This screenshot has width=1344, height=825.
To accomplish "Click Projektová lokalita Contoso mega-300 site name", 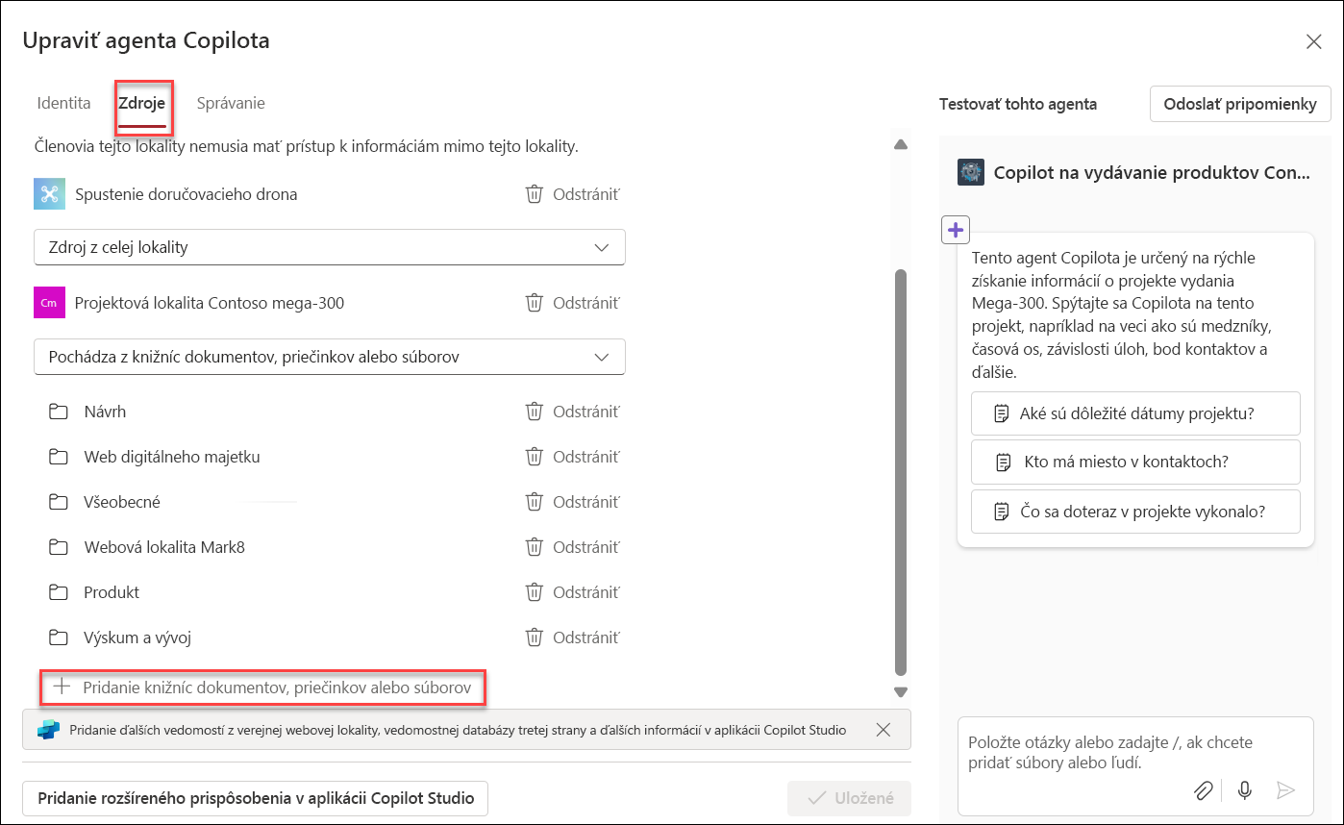I will click(210, 303).
